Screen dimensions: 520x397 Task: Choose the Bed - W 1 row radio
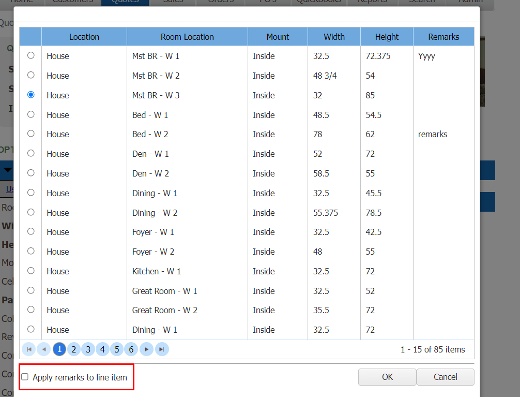coord(31,114)
